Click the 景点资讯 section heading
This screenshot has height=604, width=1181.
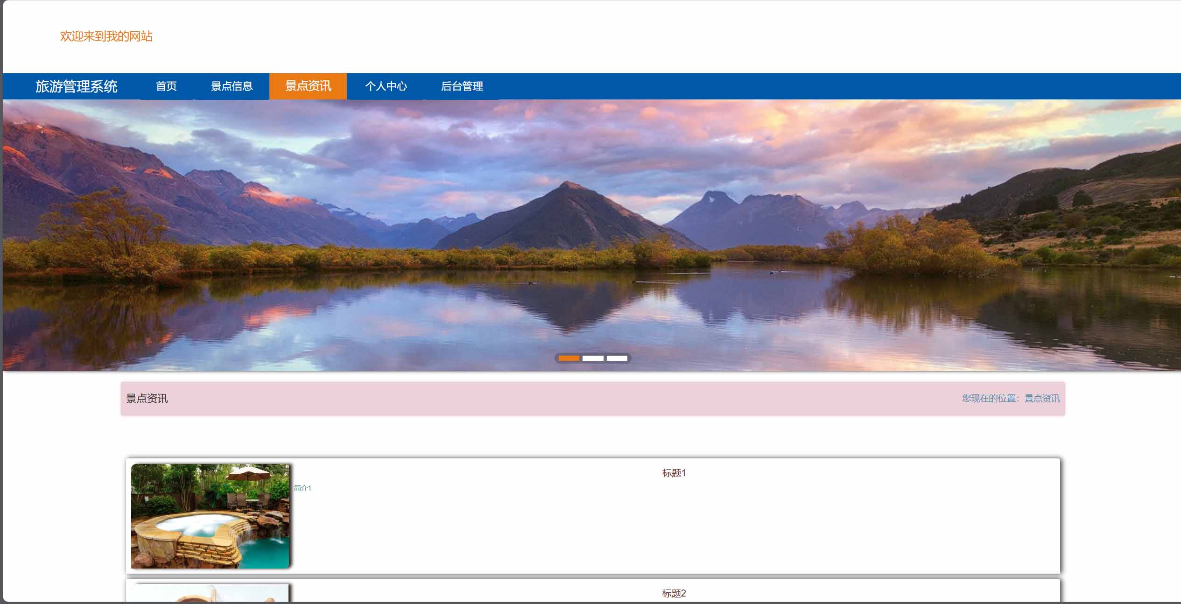click(147, 399)
